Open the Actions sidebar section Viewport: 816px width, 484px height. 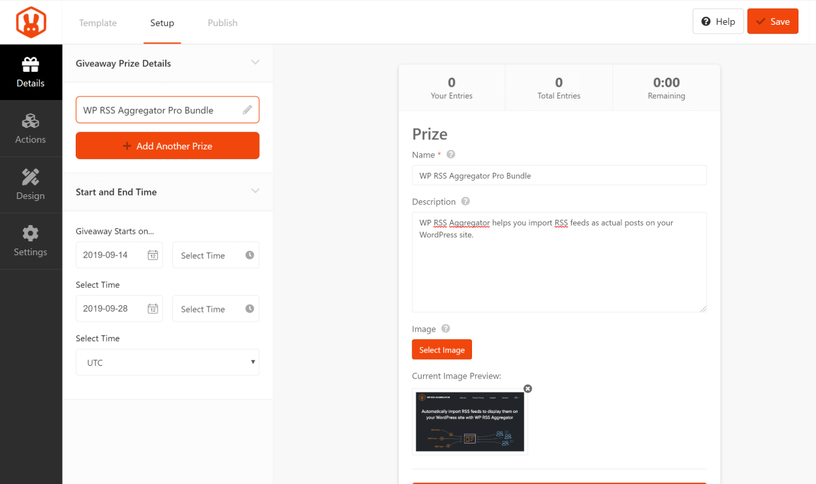tap(31, 129)
